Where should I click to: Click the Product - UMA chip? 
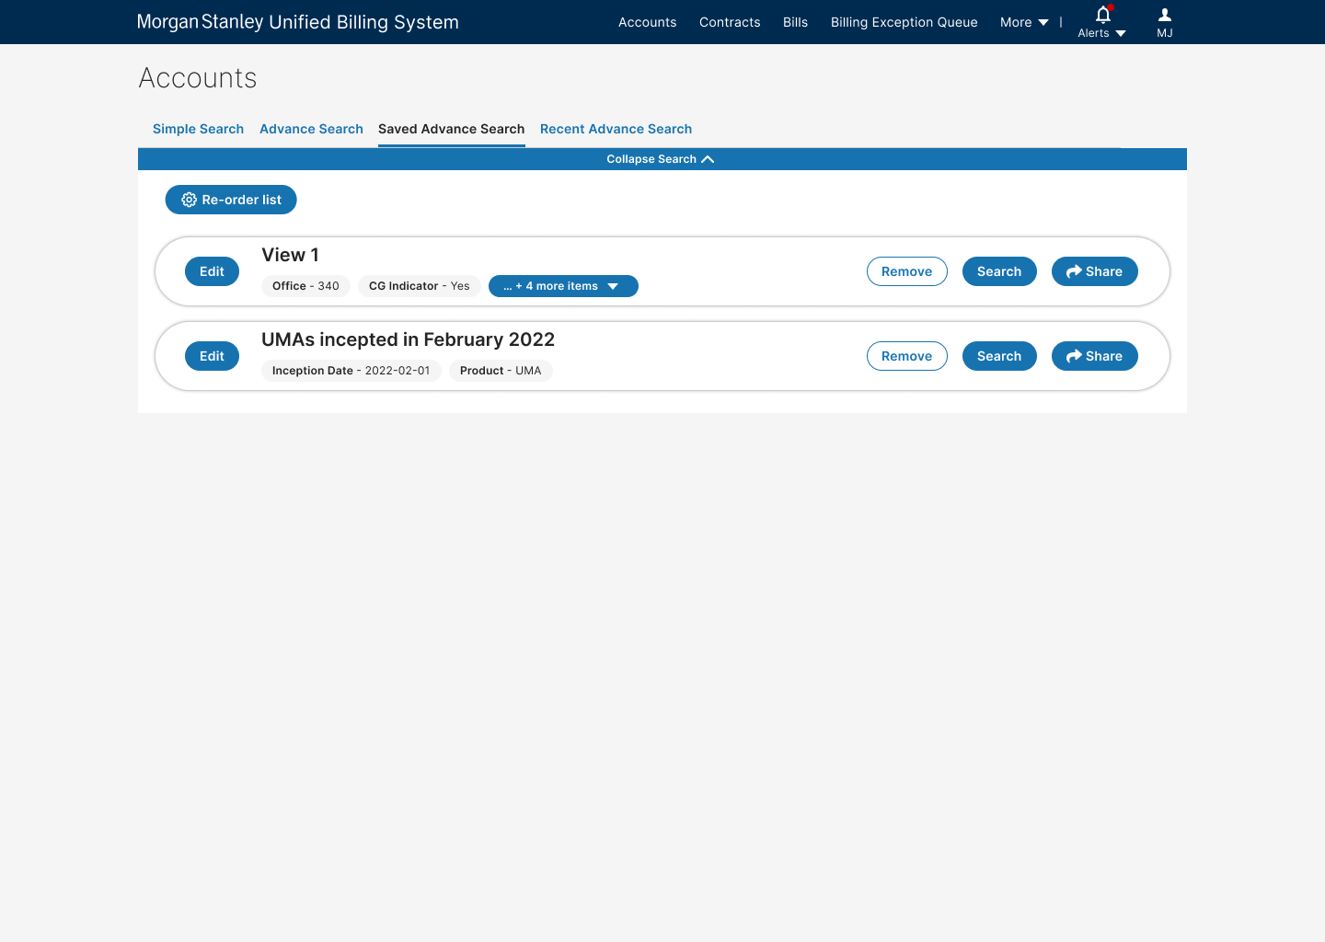pyautogui.click(x=501, y=371)
